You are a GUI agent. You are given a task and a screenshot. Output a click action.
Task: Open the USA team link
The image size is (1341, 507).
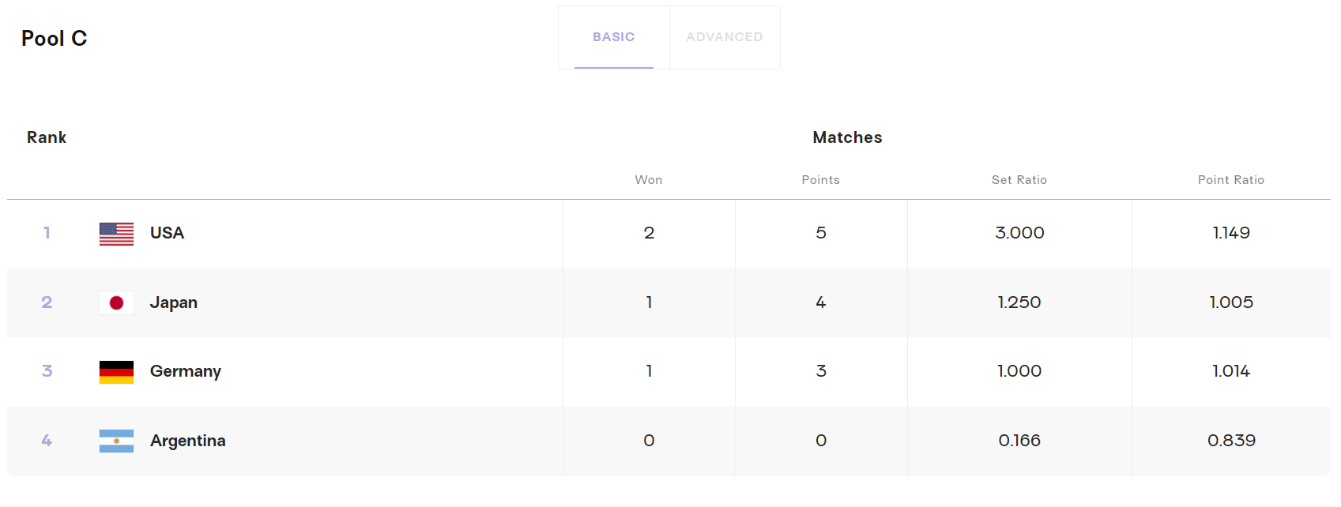(x=167, y=233)
